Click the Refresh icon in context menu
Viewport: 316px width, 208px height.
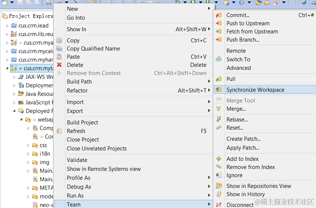[59, 131]
